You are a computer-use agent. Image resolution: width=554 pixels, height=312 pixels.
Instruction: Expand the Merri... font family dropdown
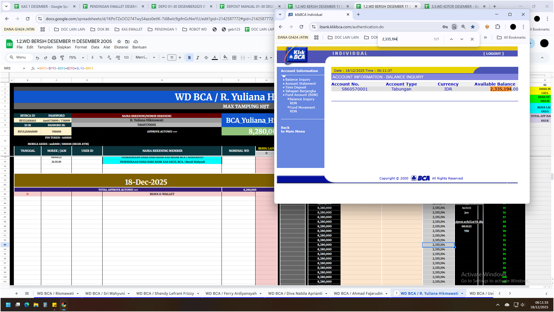pyautogui.click(x=145, y=58)
